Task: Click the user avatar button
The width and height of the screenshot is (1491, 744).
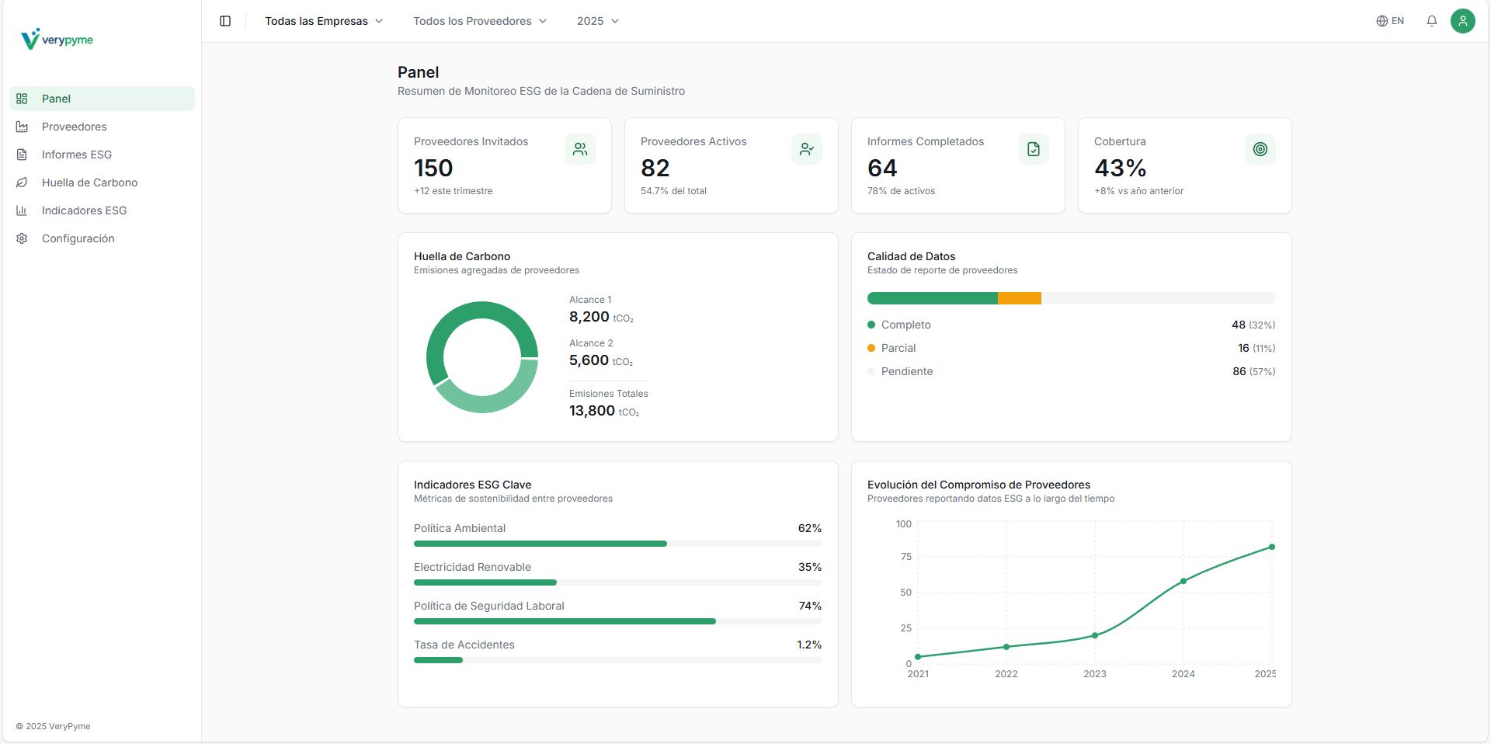Action: 1463,21
